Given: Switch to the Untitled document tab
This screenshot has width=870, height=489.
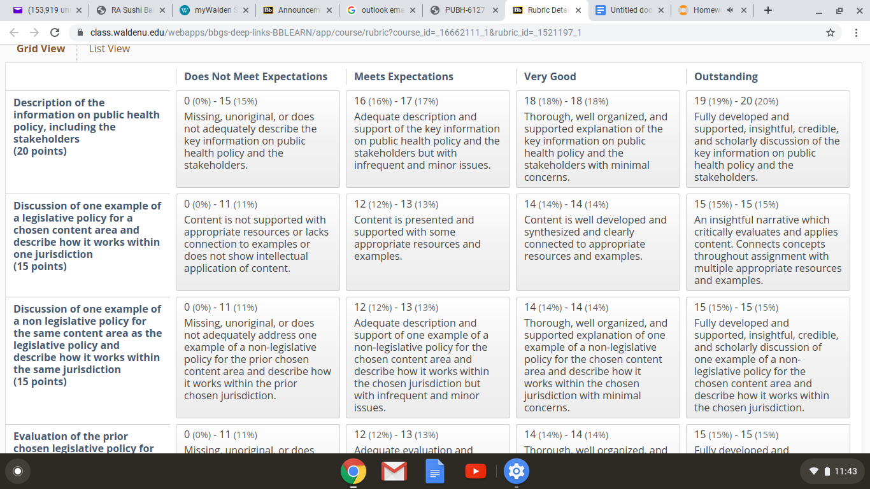Looking at the screenshot, I should point(627,10).
